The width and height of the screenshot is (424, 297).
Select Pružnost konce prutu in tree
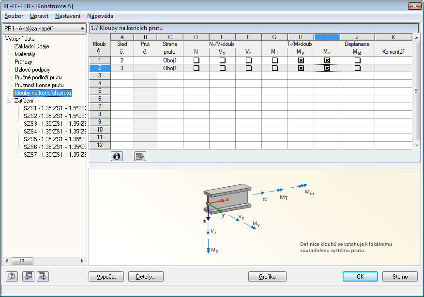(39, 85)
